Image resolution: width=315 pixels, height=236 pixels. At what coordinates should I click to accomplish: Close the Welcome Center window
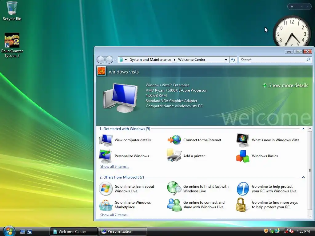coord(307,52)
